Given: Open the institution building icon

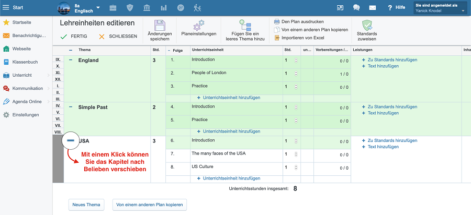Looking at the screenshot, I should [147, 8].
